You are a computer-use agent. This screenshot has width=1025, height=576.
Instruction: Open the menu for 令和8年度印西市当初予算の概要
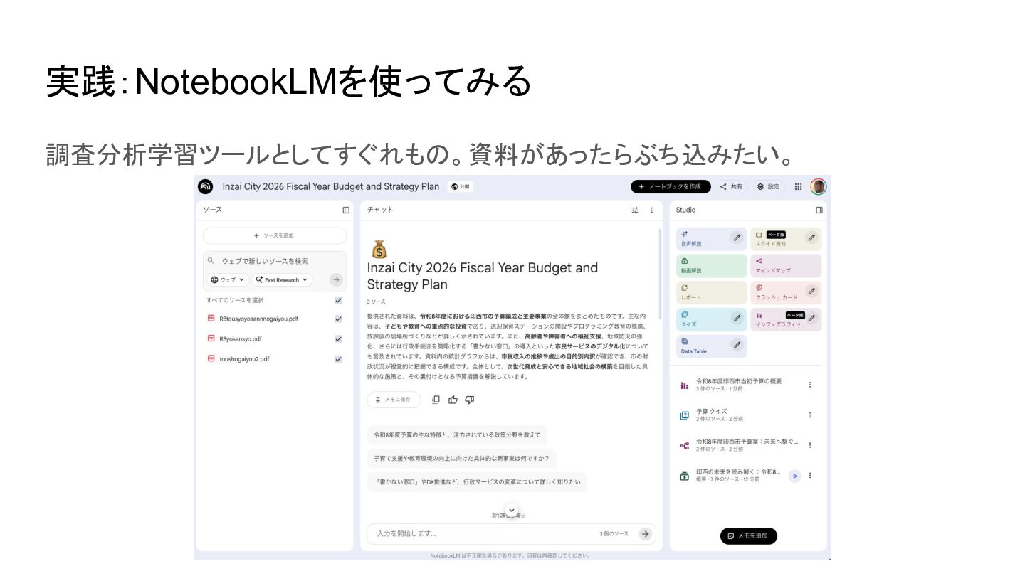pos(809,385)
